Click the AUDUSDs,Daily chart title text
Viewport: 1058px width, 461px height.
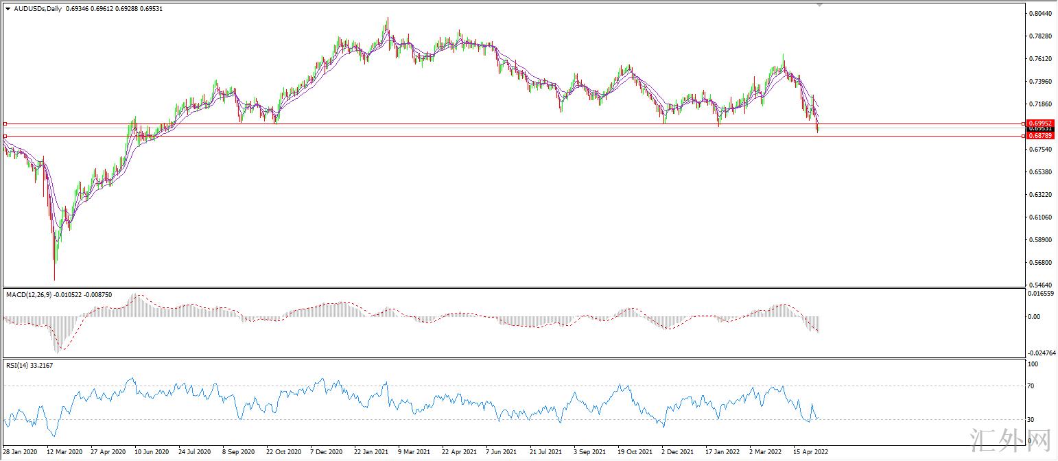[x=38, y=8]
